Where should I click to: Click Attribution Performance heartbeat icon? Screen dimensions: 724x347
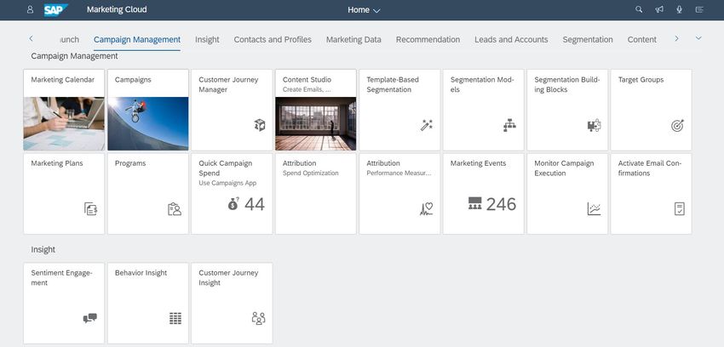coord(426,208)
